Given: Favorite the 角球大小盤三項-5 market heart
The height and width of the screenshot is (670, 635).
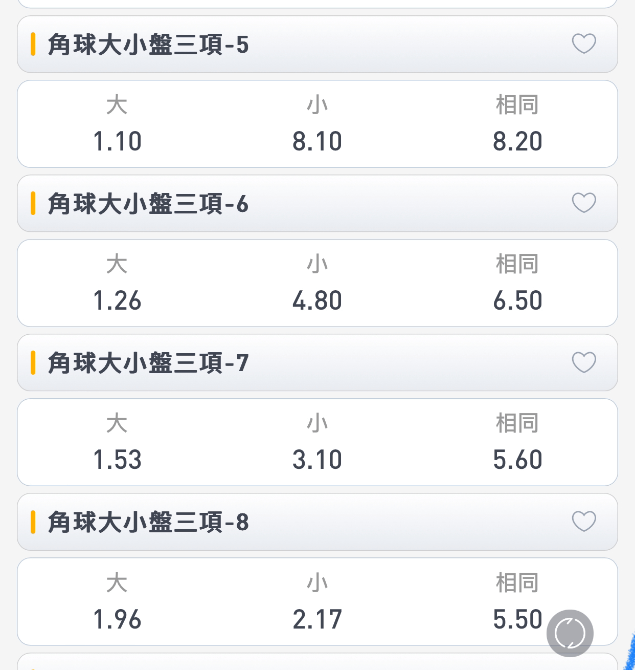Looking at the screenshot, I should click(584, 44).
